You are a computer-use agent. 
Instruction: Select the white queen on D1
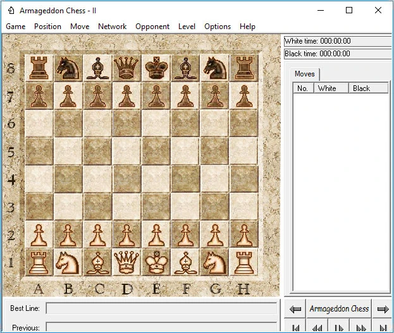point(126,263)
